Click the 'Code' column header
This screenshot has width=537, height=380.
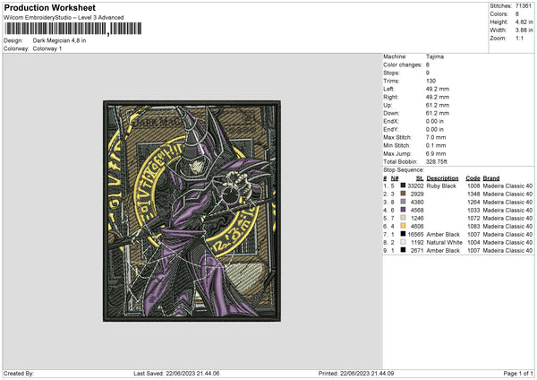(473, 178)
